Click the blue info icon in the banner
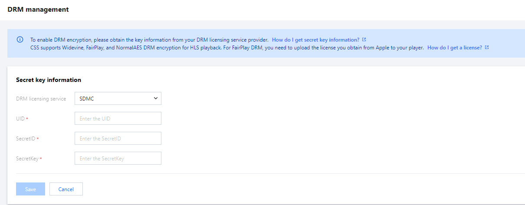This screenshot has width=525, height=205. click(20, 39)
